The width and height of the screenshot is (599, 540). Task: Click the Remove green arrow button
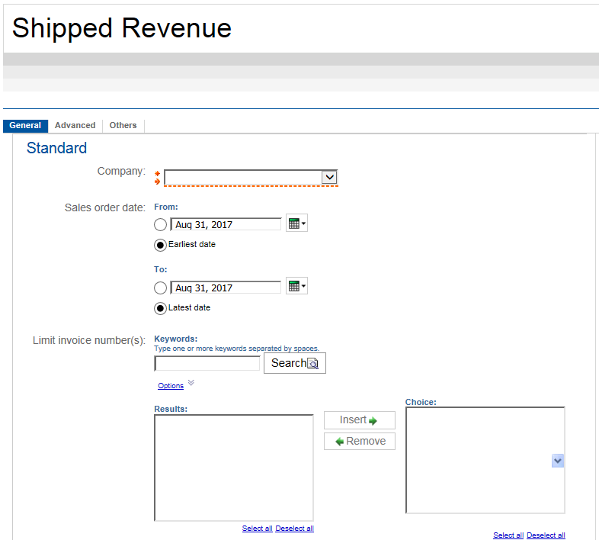[359, 442]
